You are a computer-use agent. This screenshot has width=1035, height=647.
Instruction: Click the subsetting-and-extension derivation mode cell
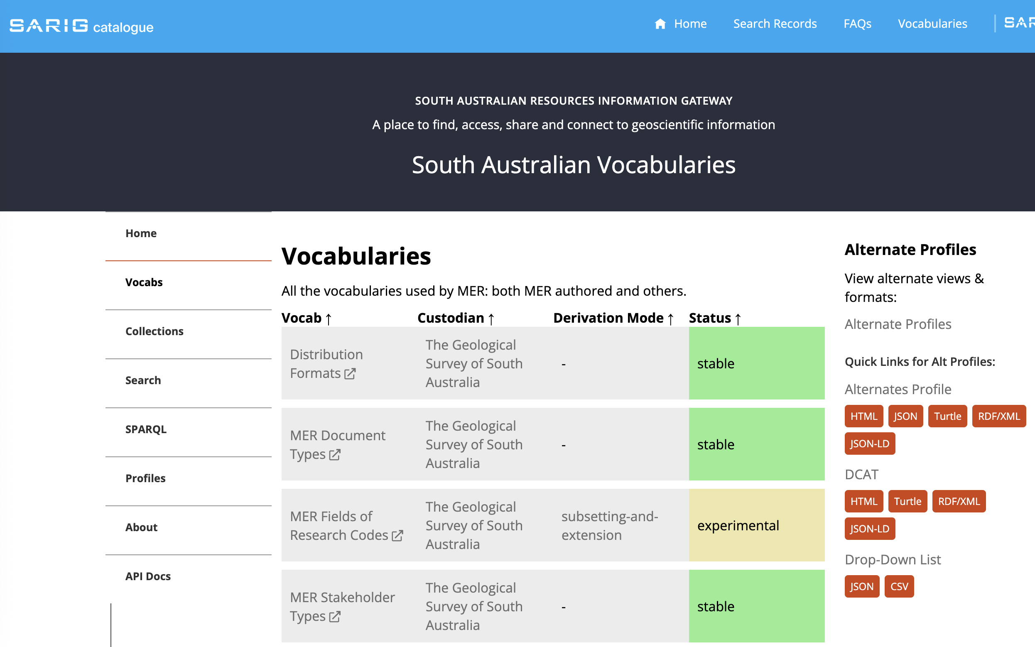621,525
